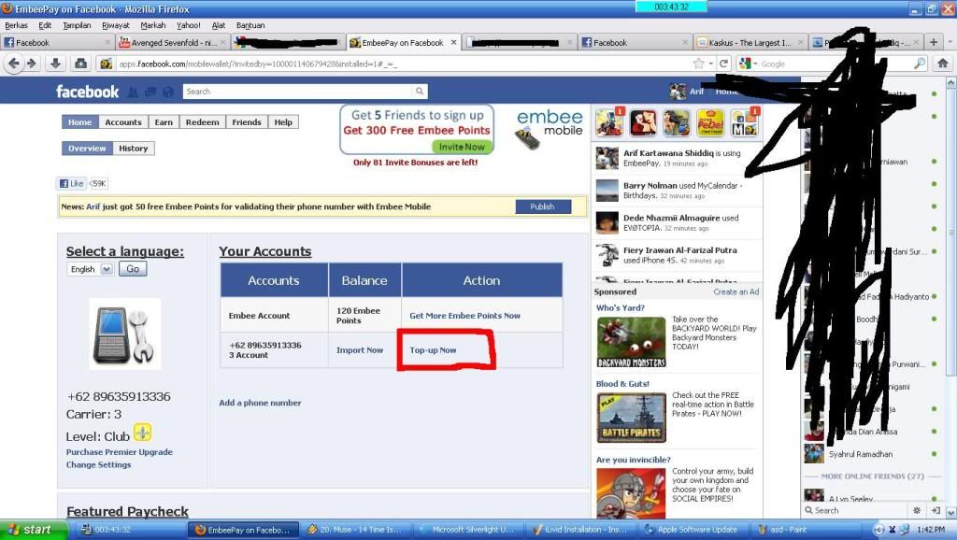Click the Windows start button
Viewport: 957px width, 540px height.
pos(34,529)
